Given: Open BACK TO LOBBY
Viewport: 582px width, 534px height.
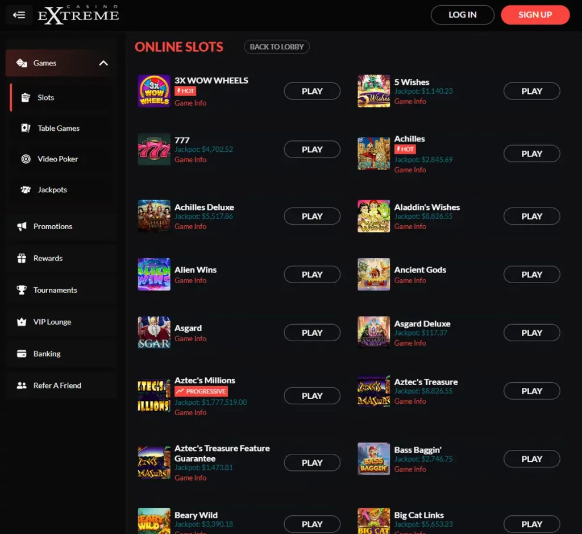Looking at the screenshot, I should pos(276,47).
